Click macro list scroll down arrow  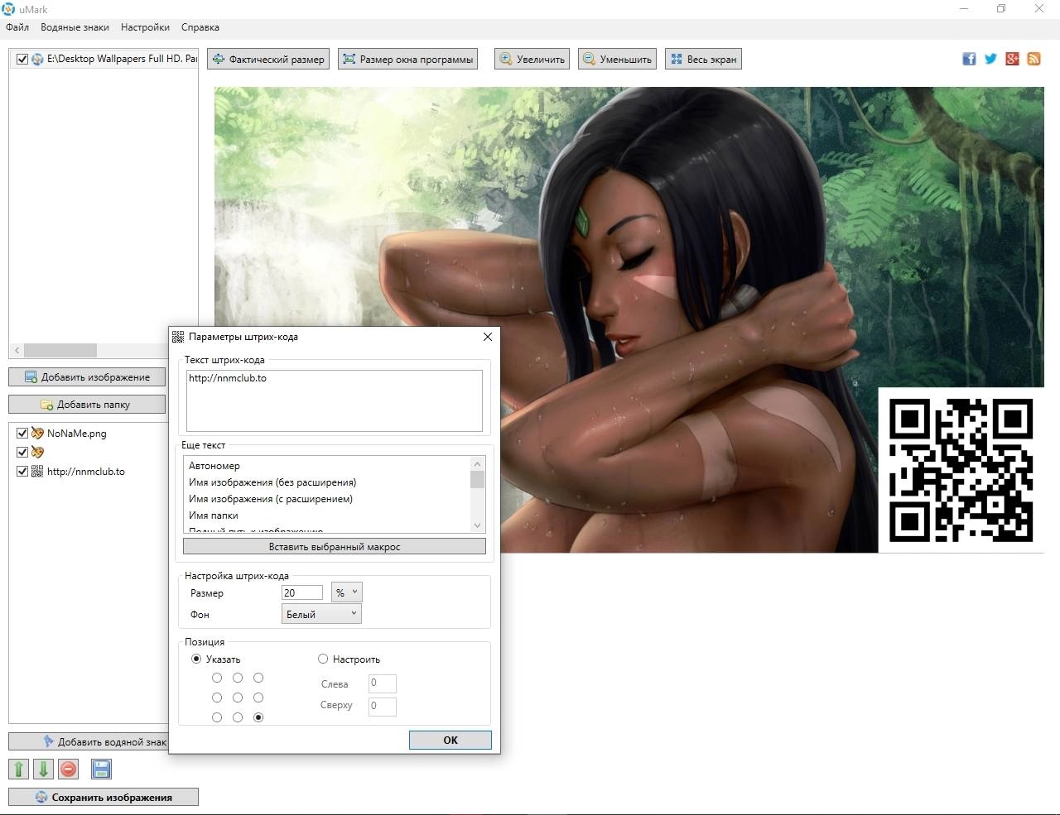pyautogui.click(x=477, y=525)
